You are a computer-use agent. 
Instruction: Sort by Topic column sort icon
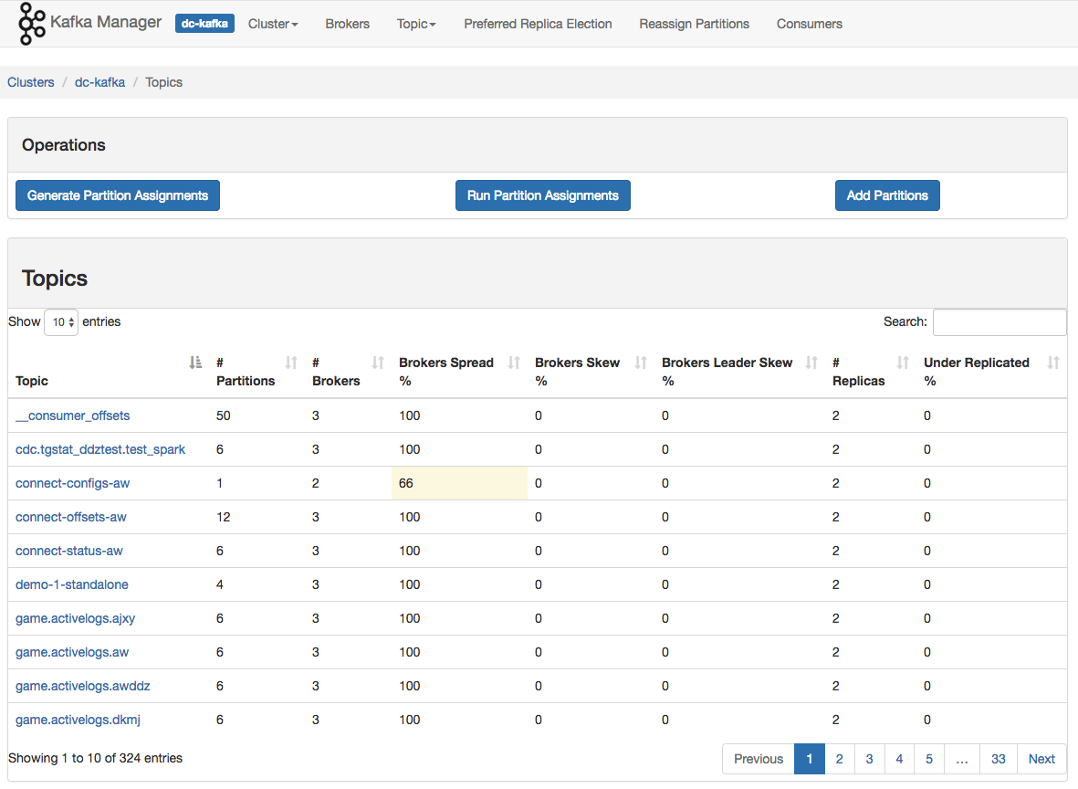(x=195, y=363)
